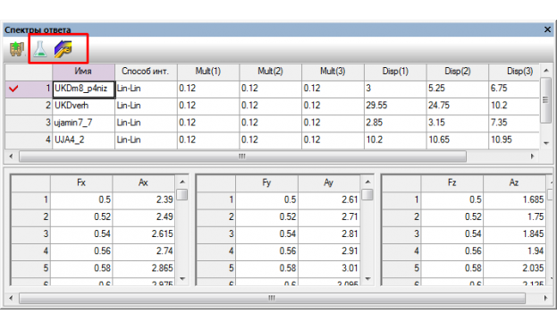Click the Az column header

coord(514,183)
